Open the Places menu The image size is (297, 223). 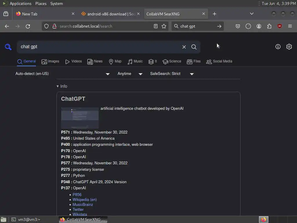point(41,3)
